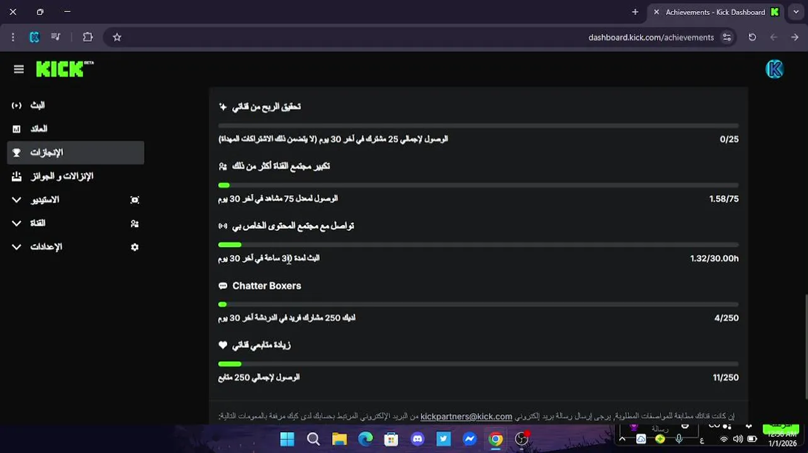Image resolution: width=808 pixels, height=453 pixels.
Task: Open Chrome three-dot menu
Action: [13, 37]
